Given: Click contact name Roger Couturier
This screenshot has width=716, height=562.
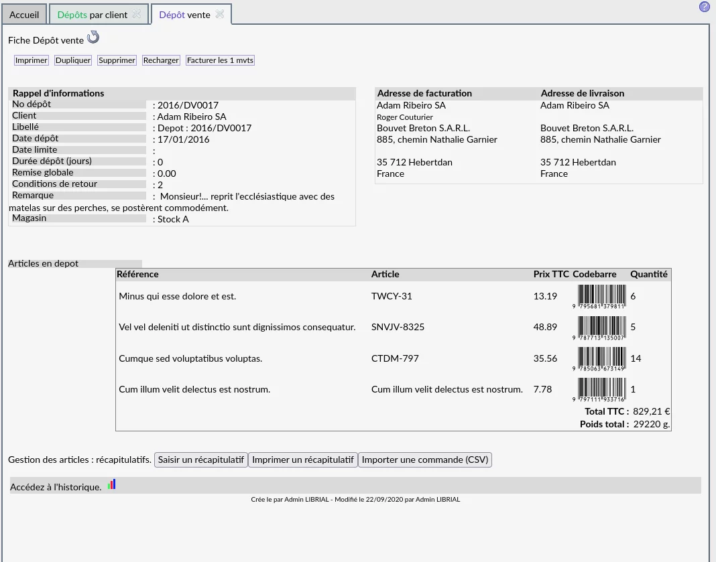Looking at the screenshot, I should 404,117.
